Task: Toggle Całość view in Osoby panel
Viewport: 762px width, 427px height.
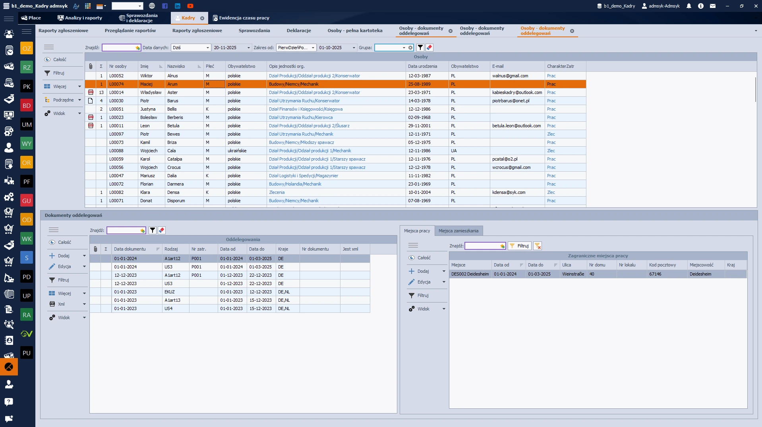Action: point(60,59)
